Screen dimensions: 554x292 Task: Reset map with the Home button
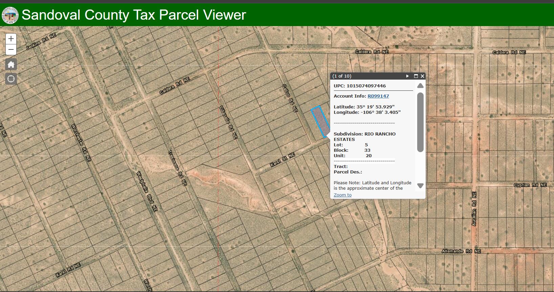(x=11, y=64)
